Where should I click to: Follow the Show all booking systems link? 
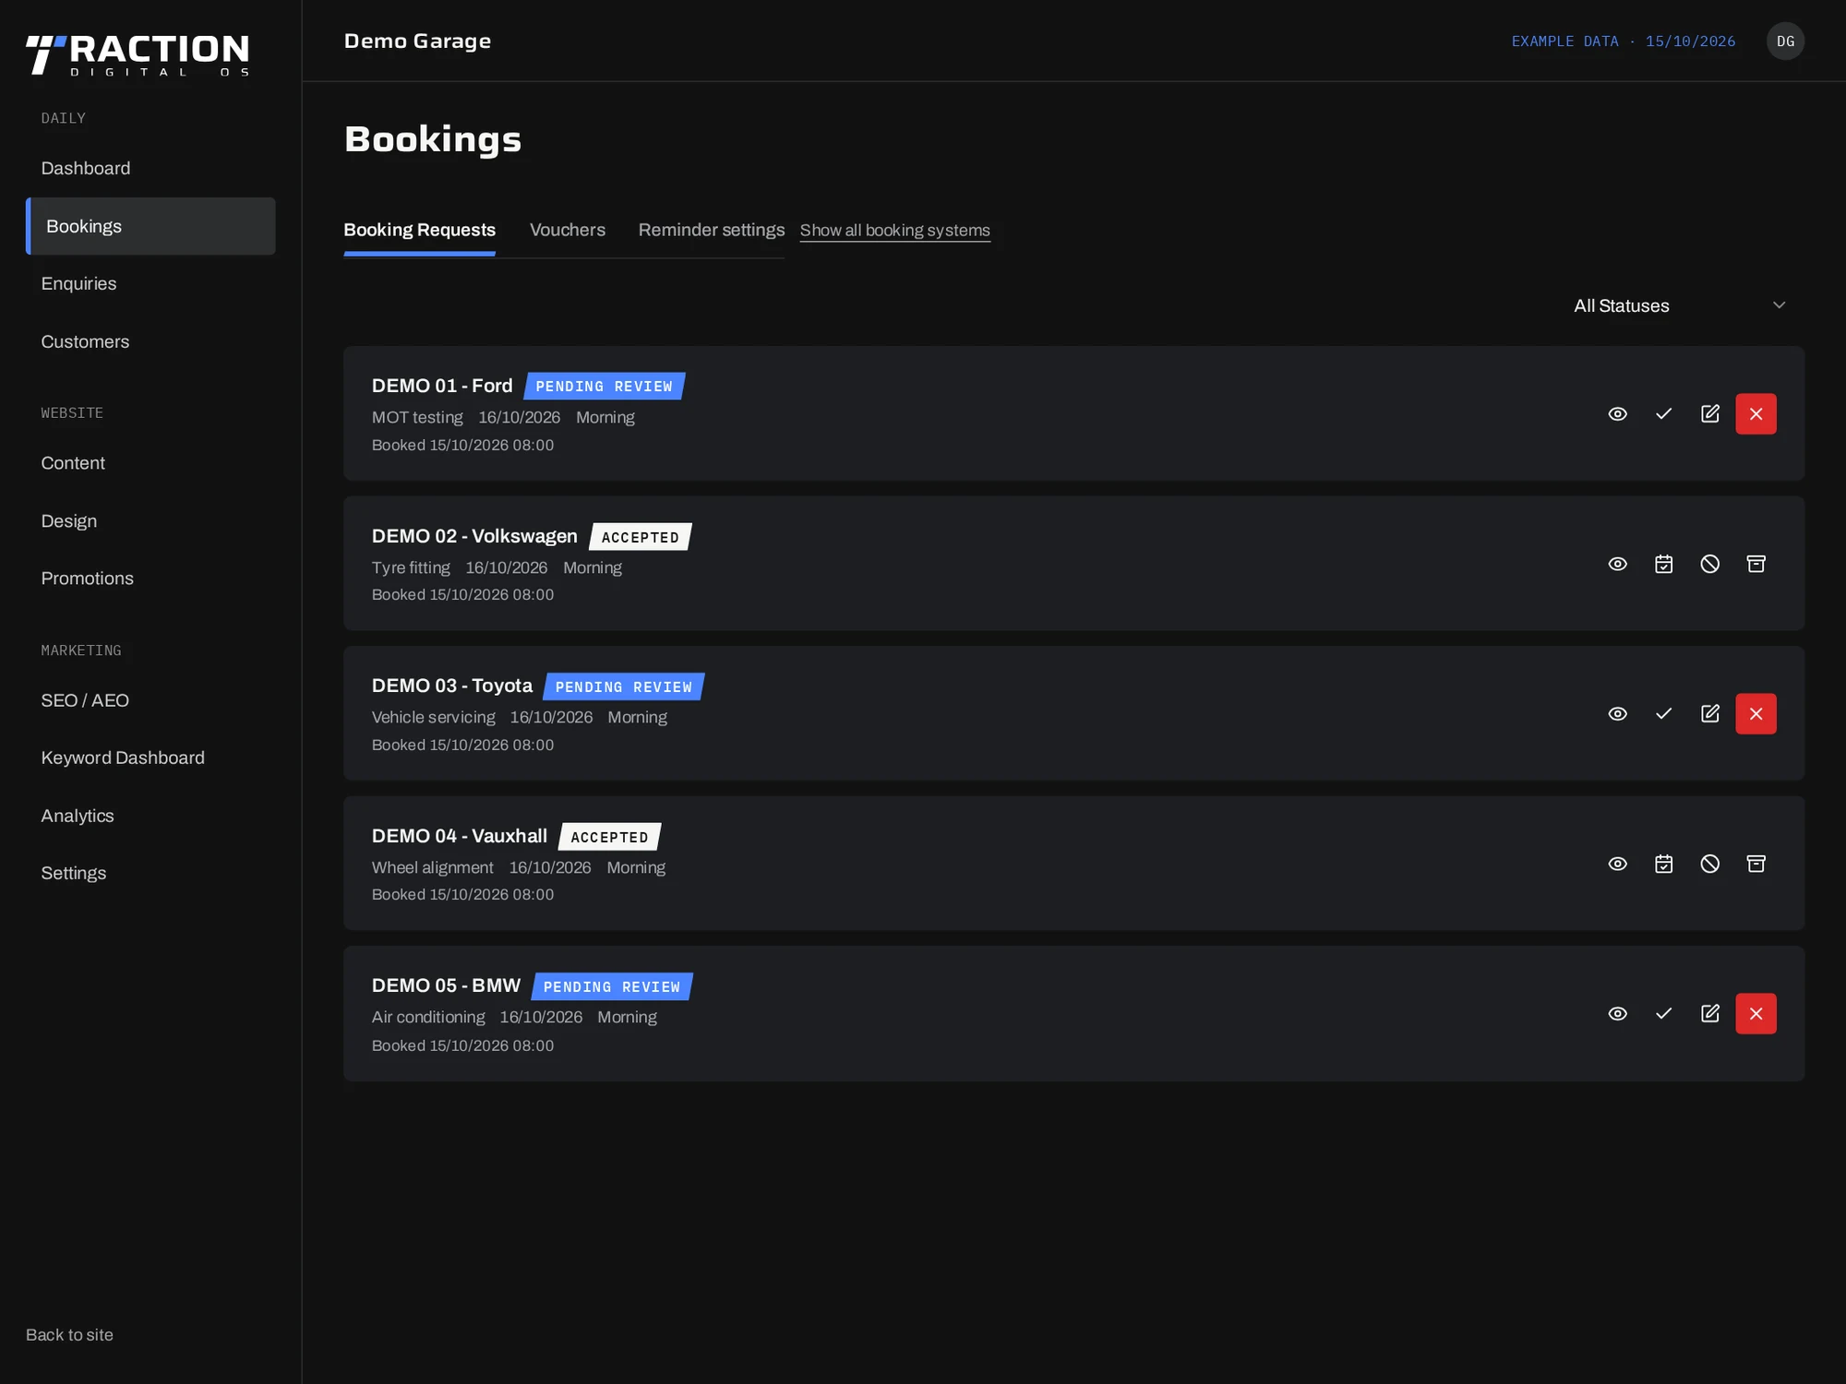(x=894, y=231)
